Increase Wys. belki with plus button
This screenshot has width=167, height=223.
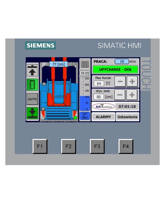coord(132,95)
